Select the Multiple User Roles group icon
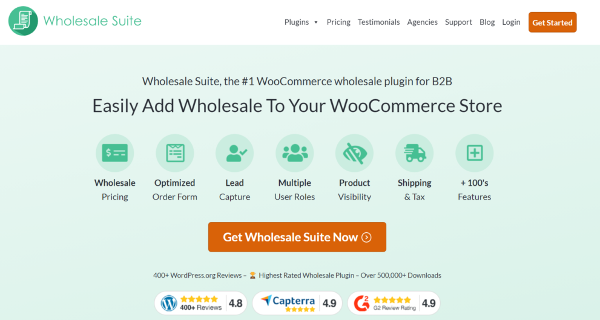 tap(295, 153)
